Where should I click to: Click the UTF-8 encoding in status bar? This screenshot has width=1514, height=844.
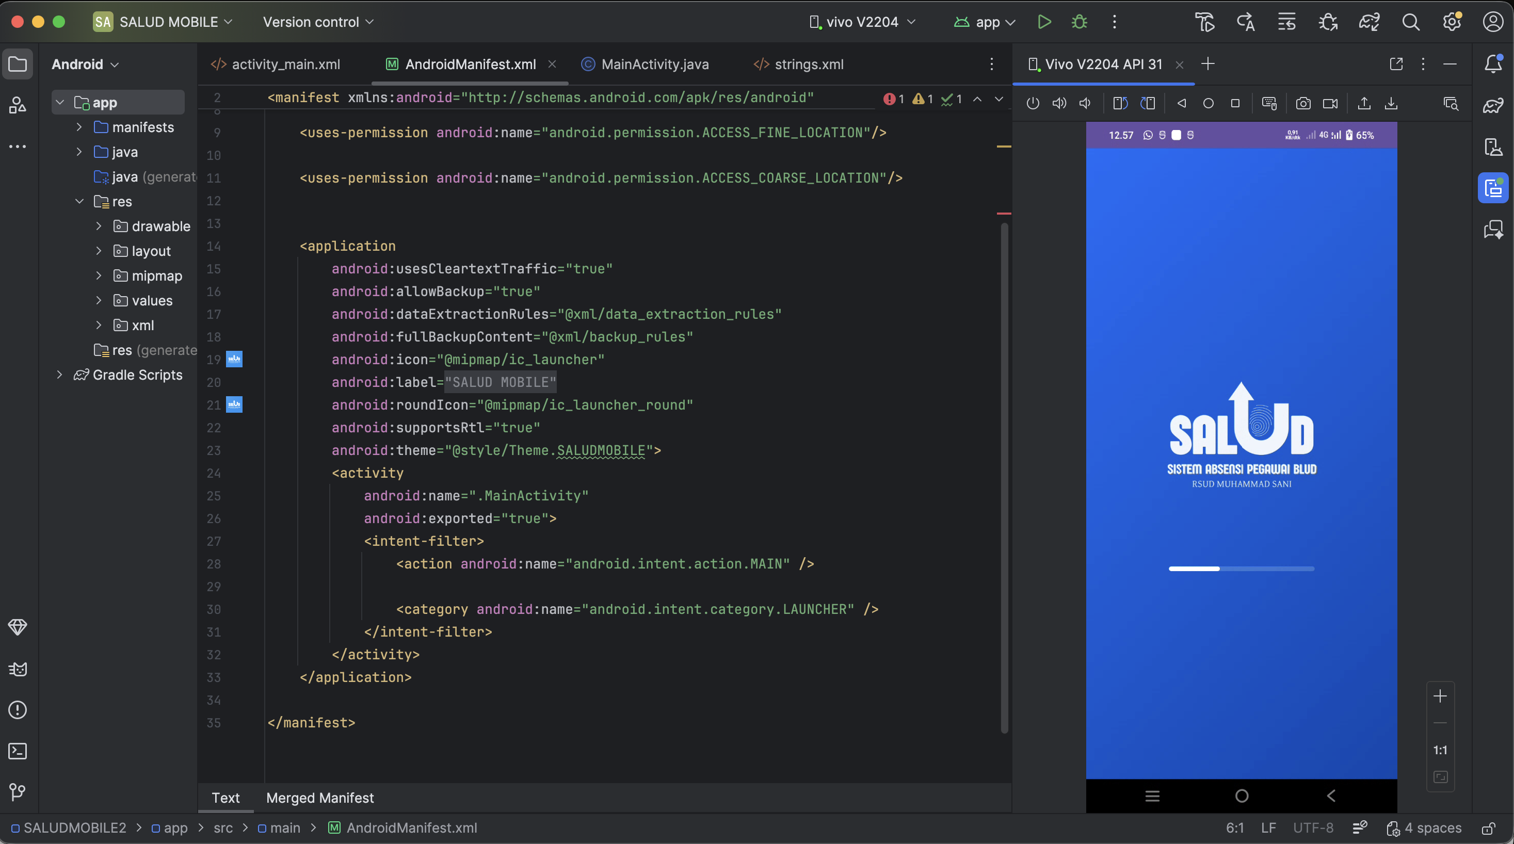pyautogui.click(x=1313, y=828)
